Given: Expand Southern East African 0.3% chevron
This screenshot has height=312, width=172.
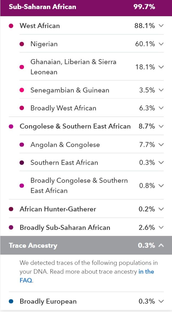Looking at the screenshot, I should [x=161, y=162].
